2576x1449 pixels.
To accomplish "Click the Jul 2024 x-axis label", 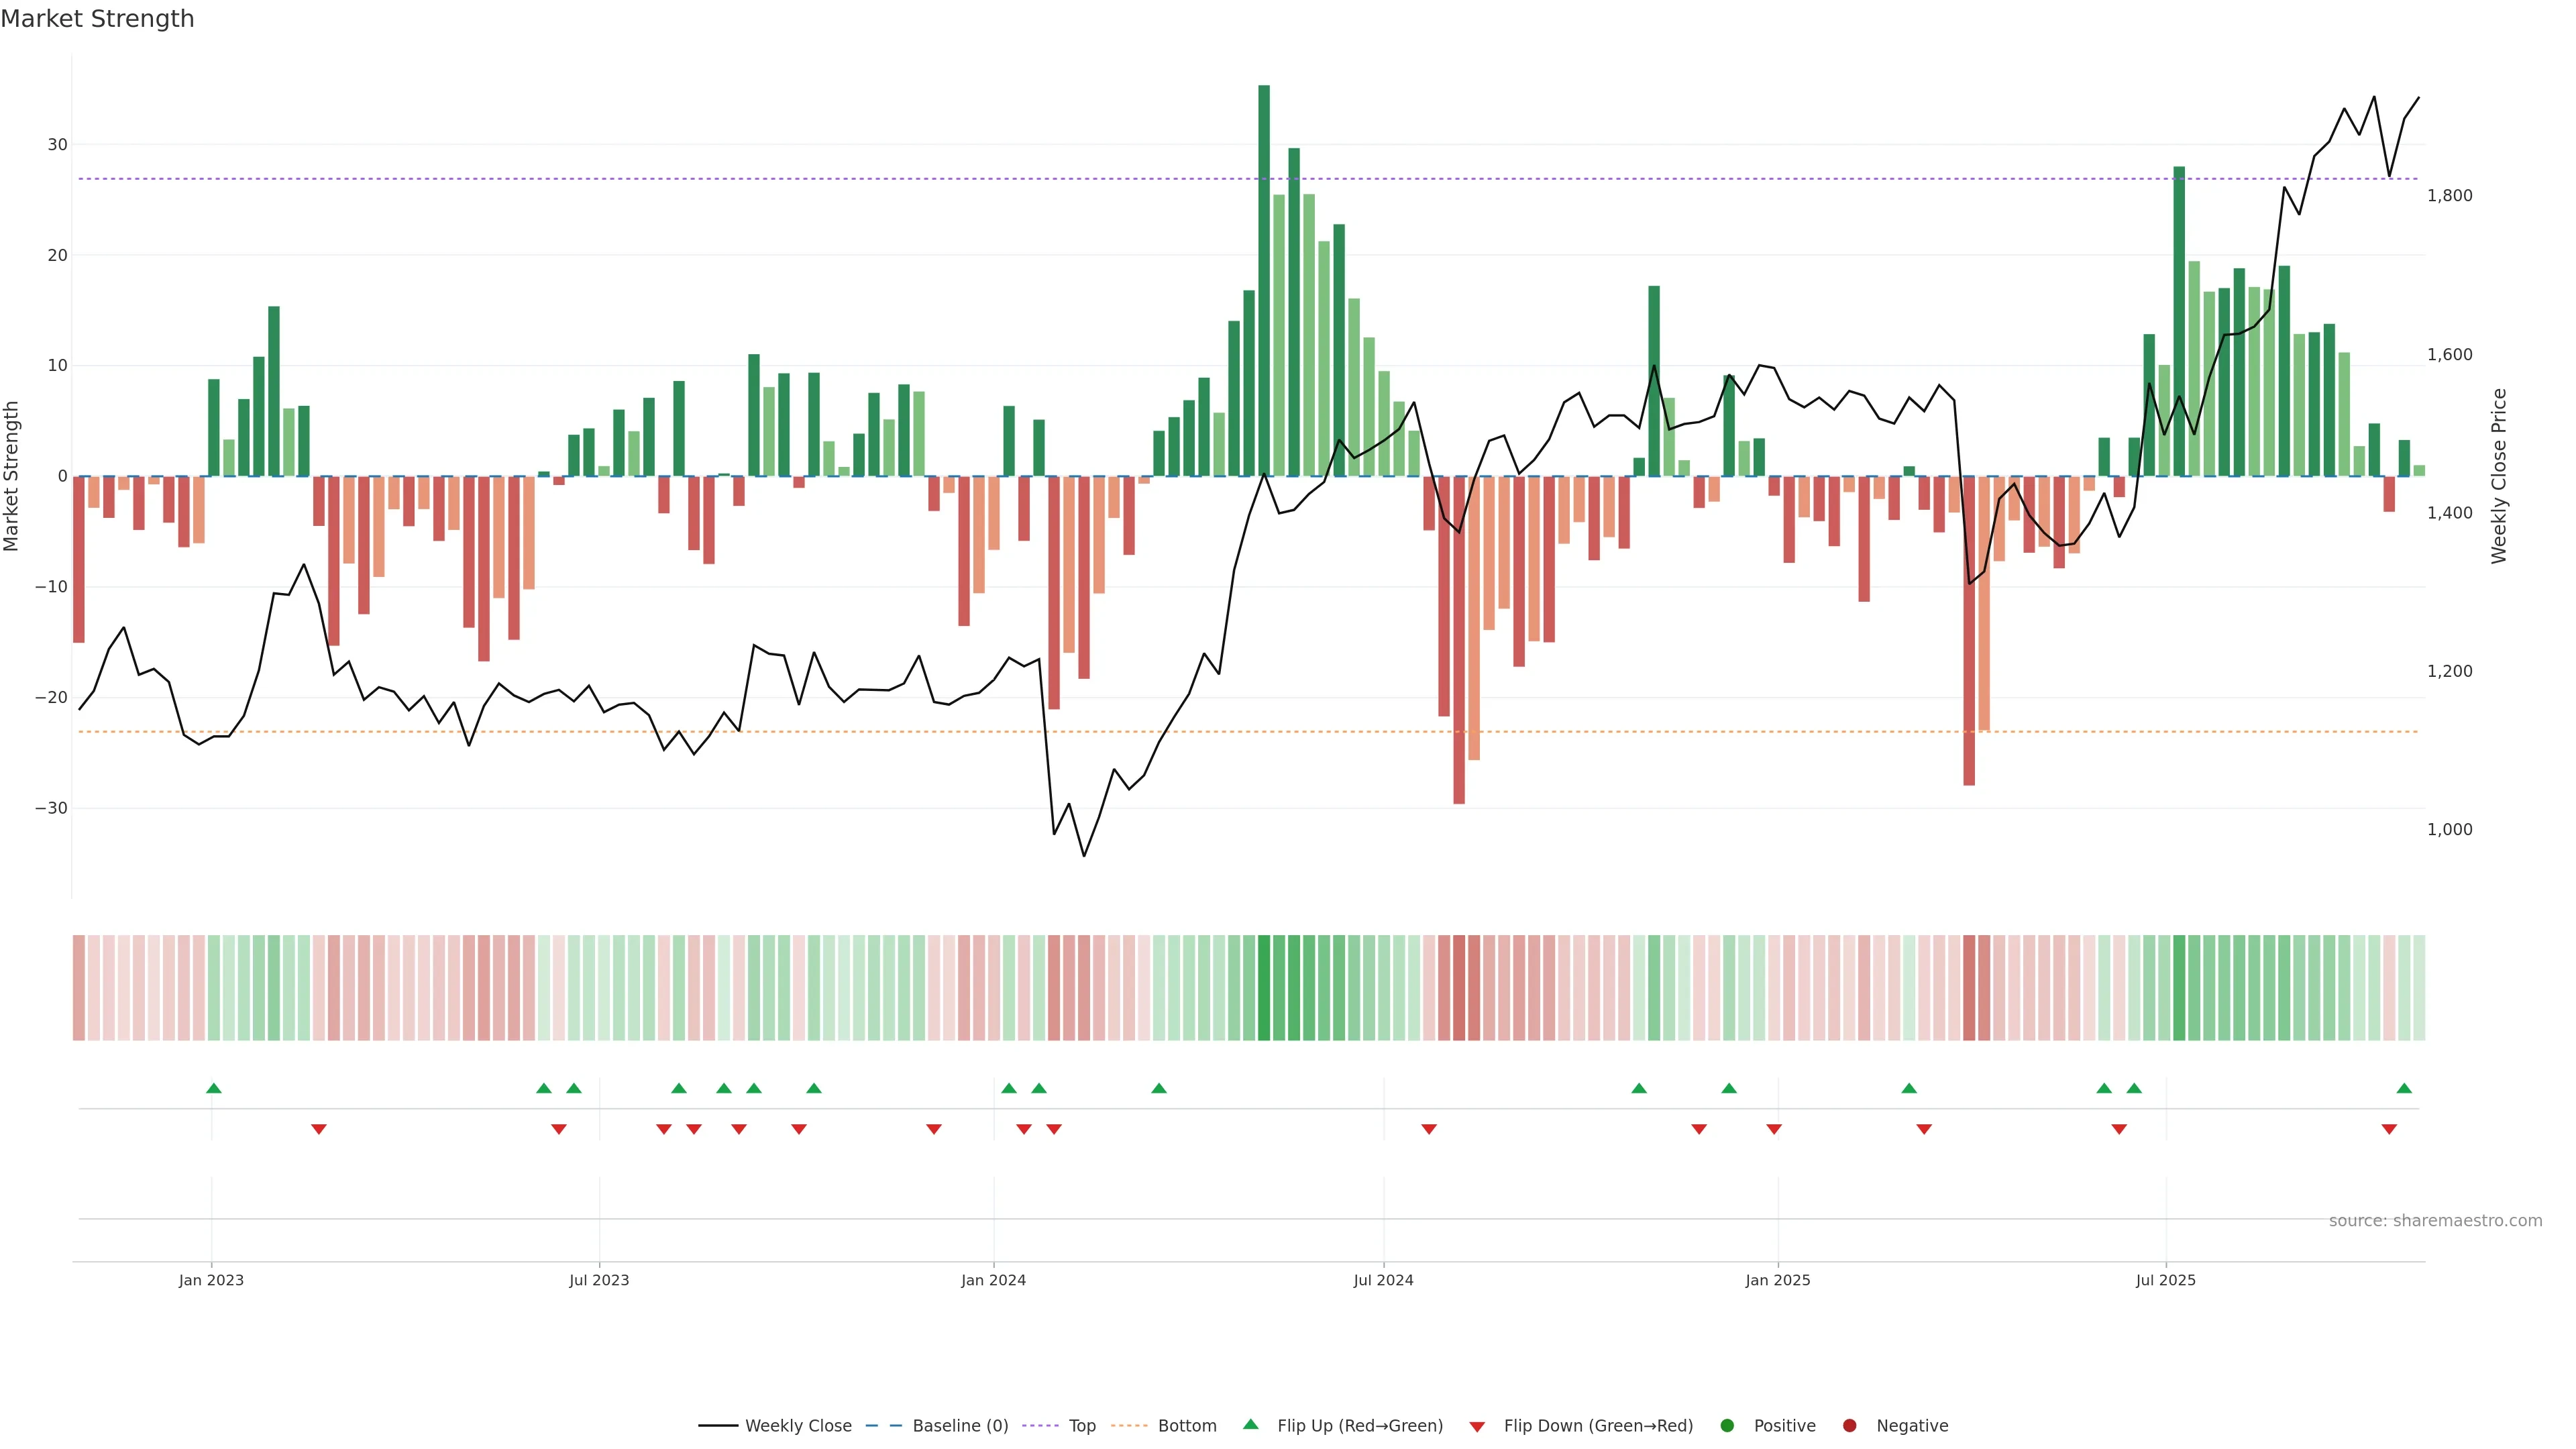I will pyautogui.click(x=1383, y=1280).
